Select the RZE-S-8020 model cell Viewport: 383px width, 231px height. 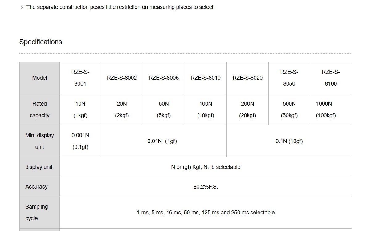(x=247, y=78)
